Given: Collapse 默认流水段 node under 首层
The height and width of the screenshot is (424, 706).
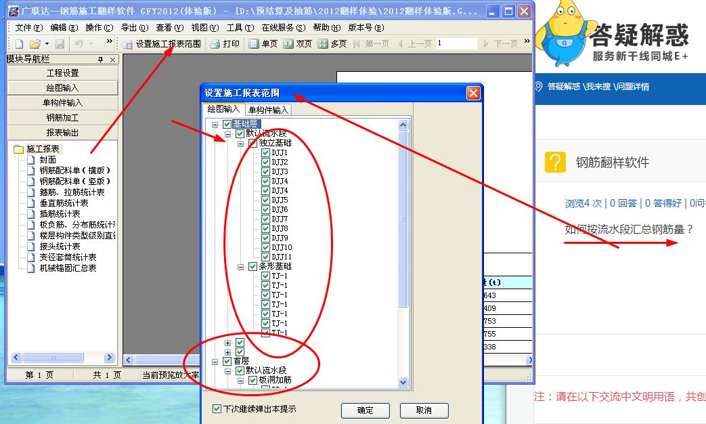Looking at the screenshot, I should click(x=228, y=371).
